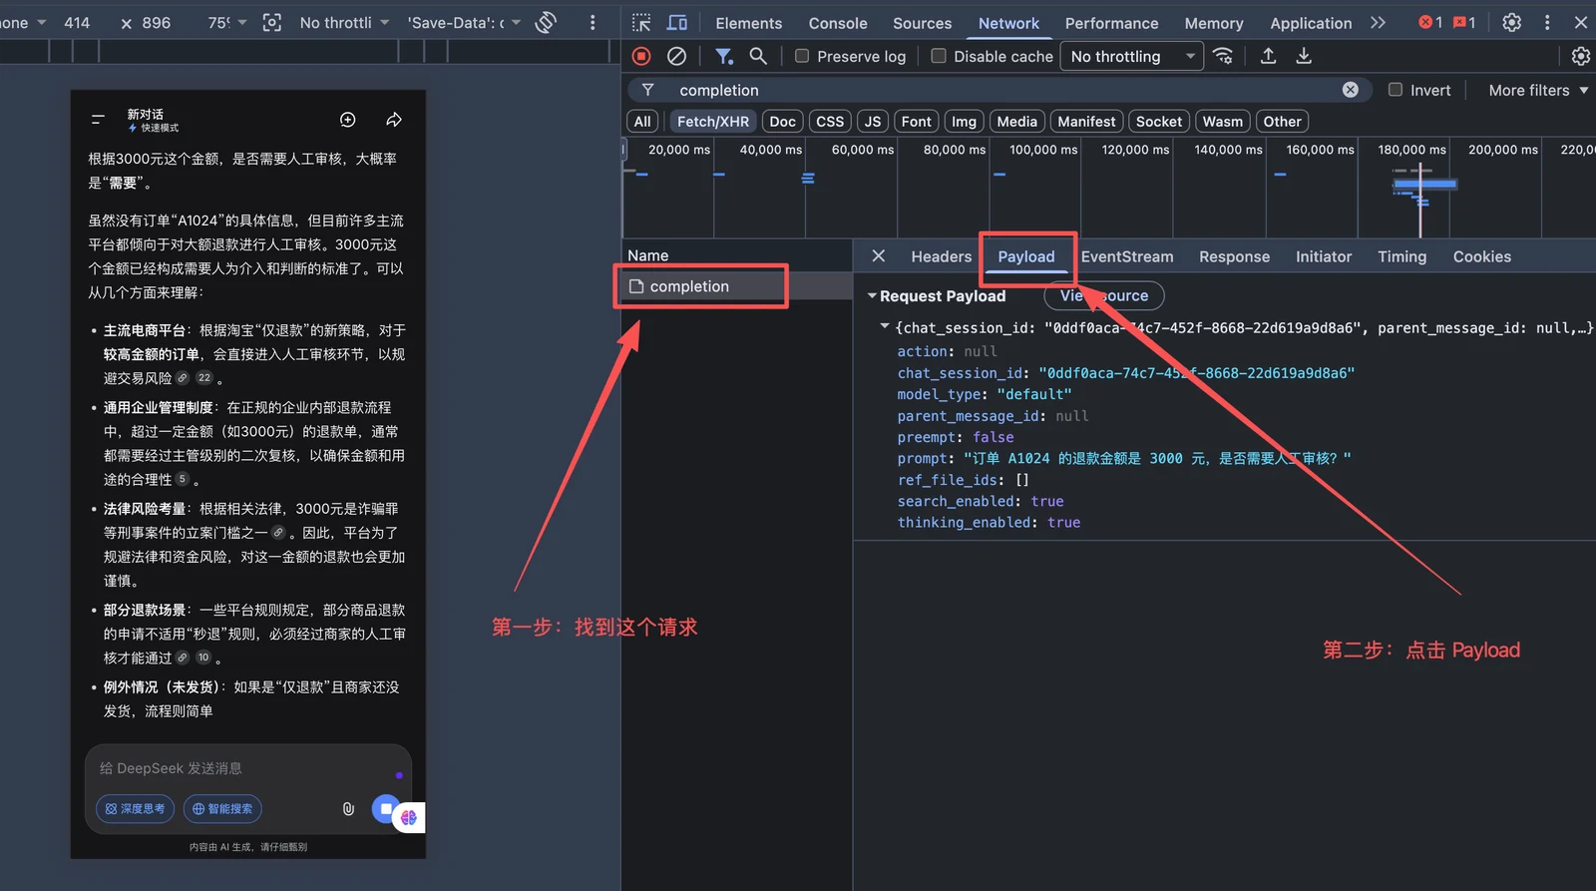Image resolution: width=1596 pixels, height=891 pixels.
Task: Stop recording network log
Action: click(x=641, y=56)
